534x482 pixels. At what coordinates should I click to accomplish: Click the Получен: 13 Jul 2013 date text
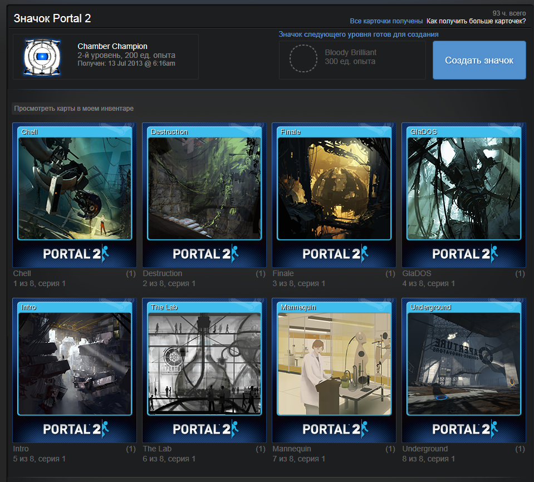click(x=126, y=63)
